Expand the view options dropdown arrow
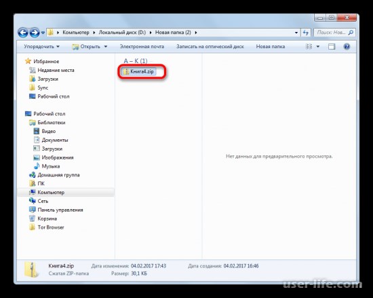 click(x=318, y=47)
